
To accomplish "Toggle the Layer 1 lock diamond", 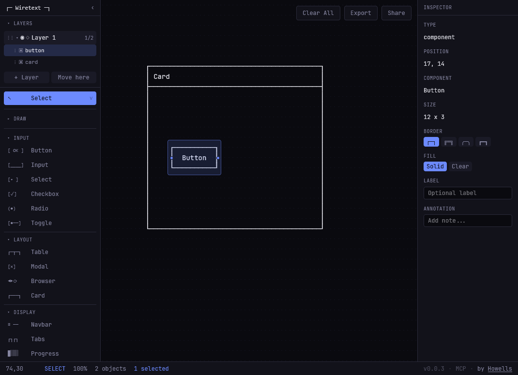I will [28, 38].
